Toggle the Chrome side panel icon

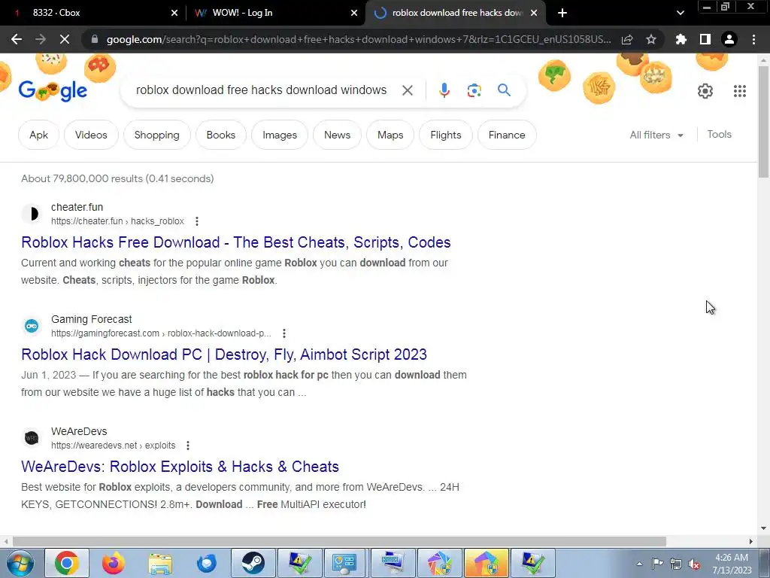(x=705, y=39)
